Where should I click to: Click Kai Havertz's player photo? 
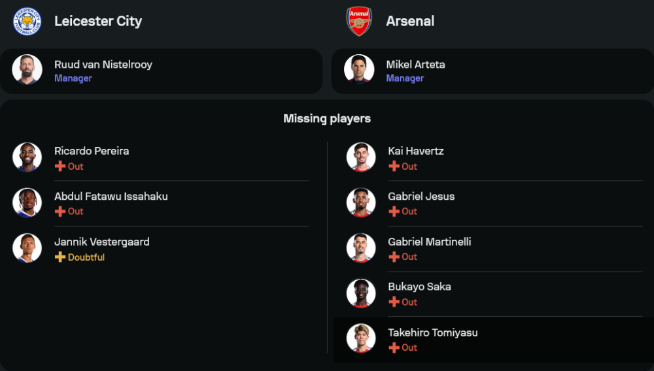pyautogui.click(x=360, y=157)
